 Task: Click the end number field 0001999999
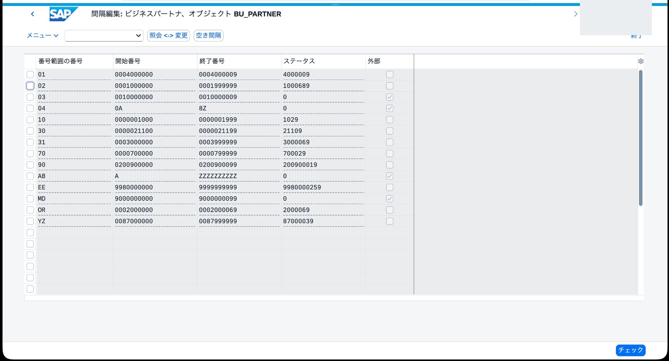[239, 86]
